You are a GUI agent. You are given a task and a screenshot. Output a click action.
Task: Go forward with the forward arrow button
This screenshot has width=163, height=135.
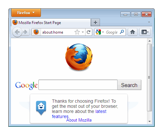[x=26, y=32]
